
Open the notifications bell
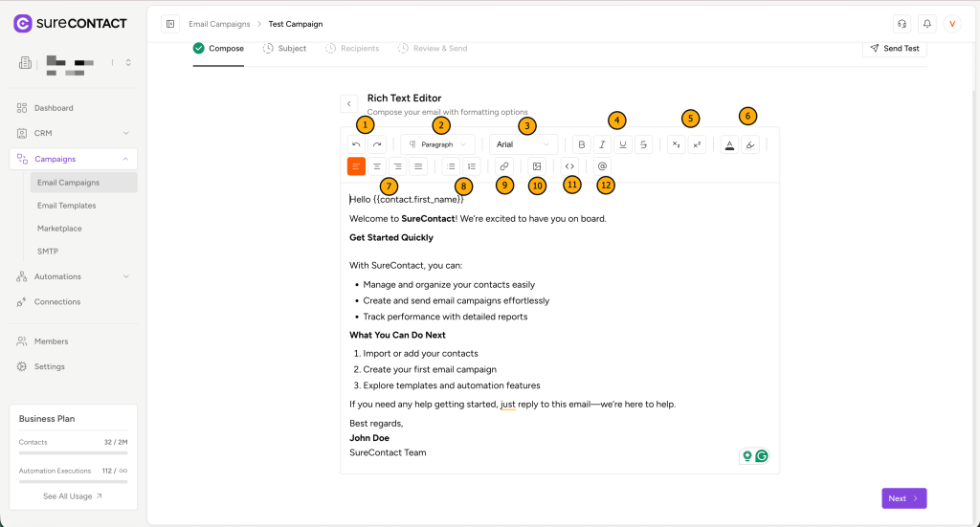click(x=927, y=24)
